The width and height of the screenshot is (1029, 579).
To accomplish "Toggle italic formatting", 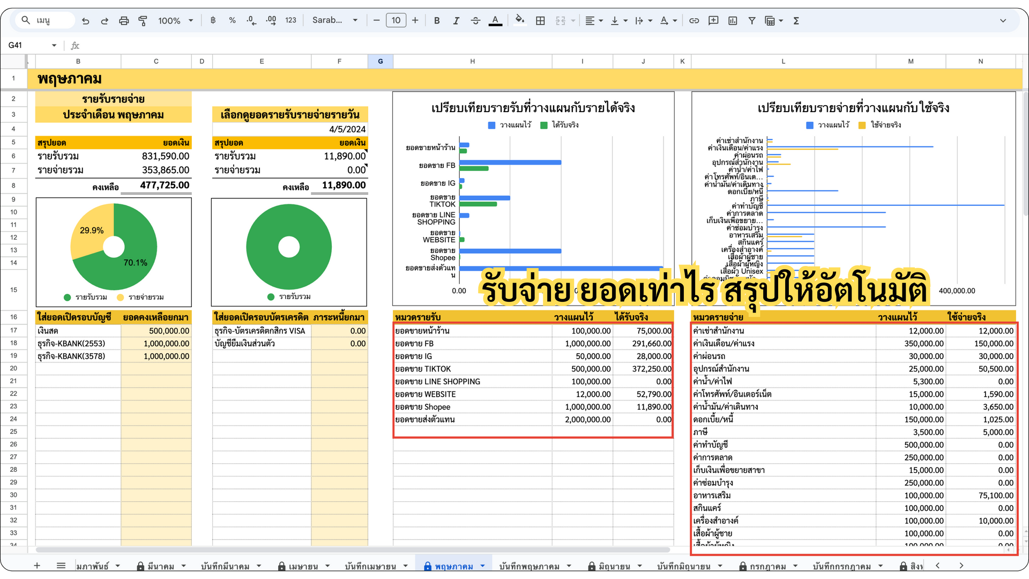I will tap(456, 20).
